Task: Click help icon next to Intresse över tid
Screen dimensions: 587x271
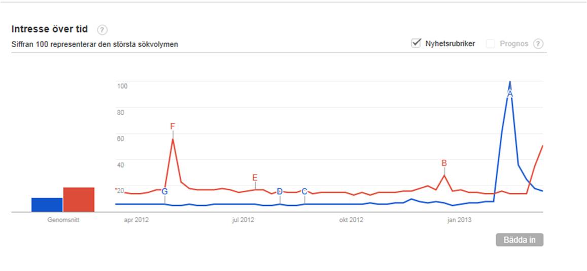Action: (102, 29)
